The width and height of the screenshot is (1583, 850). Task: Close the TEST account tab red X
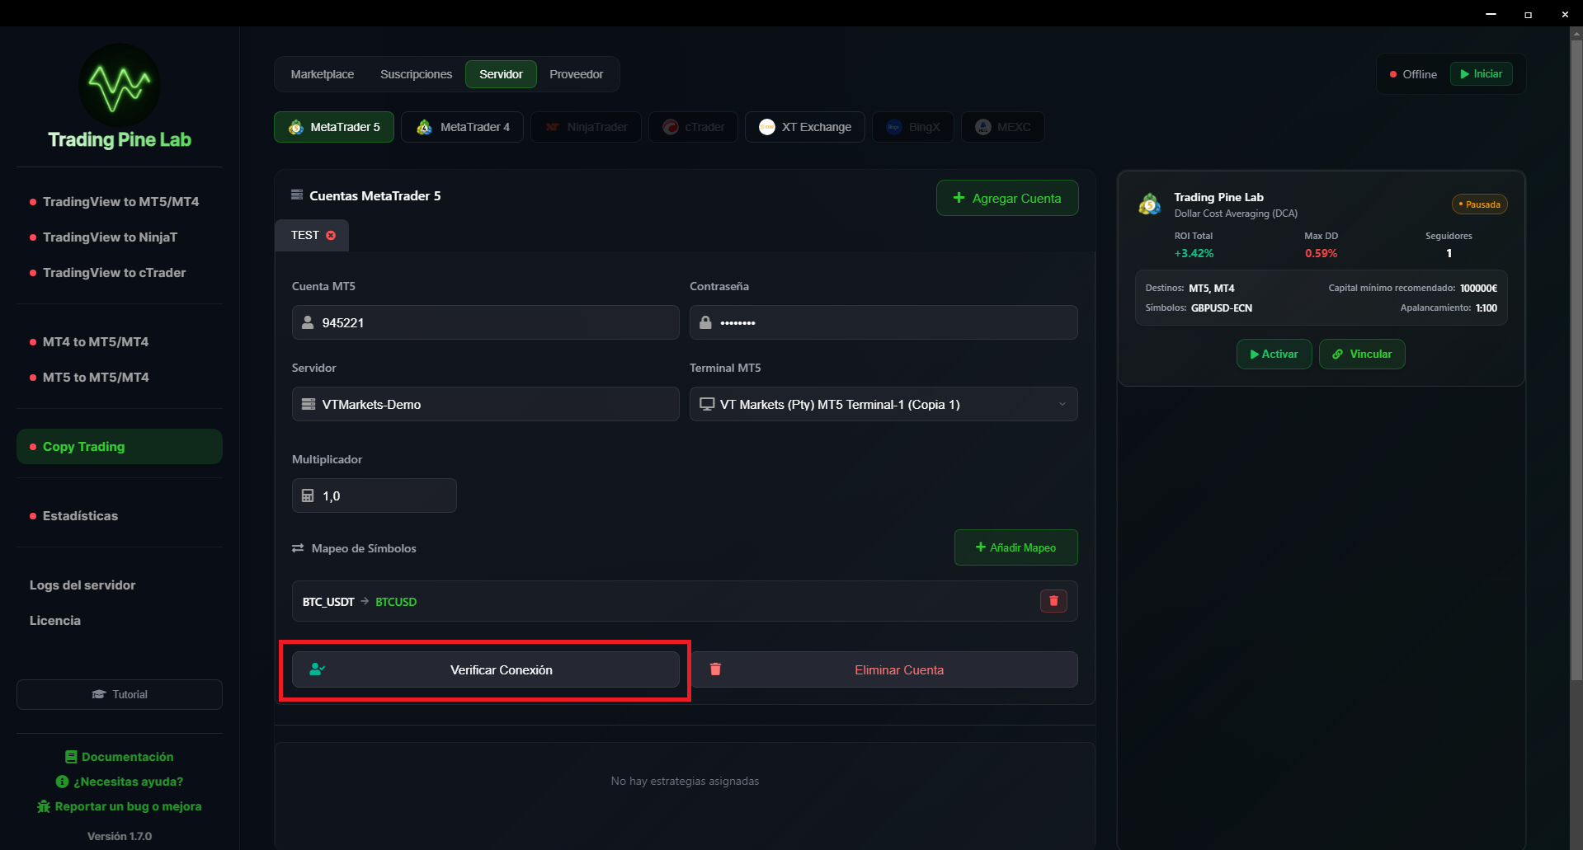[x=331, y=236]
